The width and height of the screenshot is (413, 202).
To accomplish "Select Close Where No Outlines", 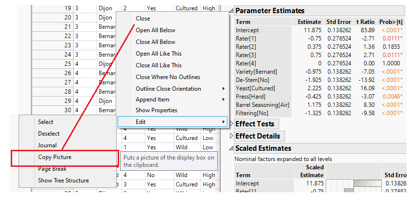I will pos(167,77).
